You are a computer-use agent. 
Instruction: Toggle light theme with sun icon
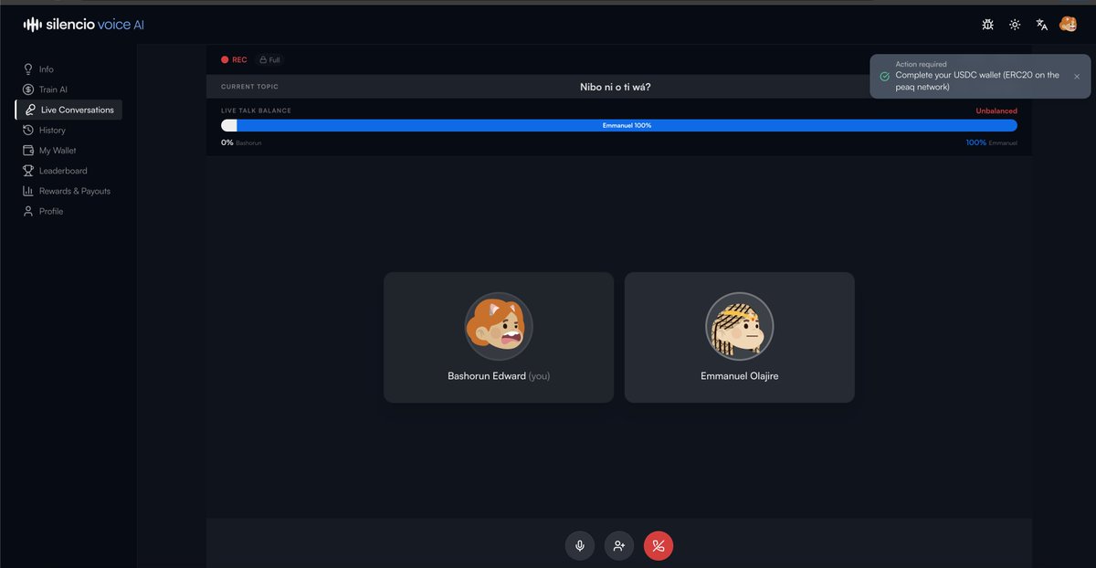pos(1015,25)
